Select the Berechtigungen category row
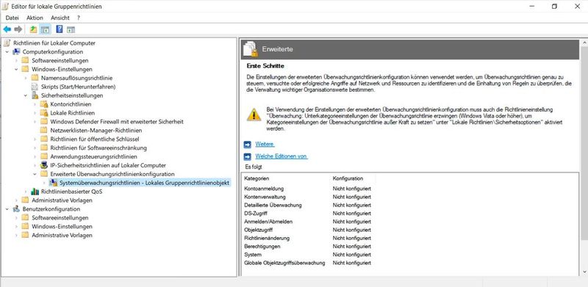588x287 pixels. [307, 246]
